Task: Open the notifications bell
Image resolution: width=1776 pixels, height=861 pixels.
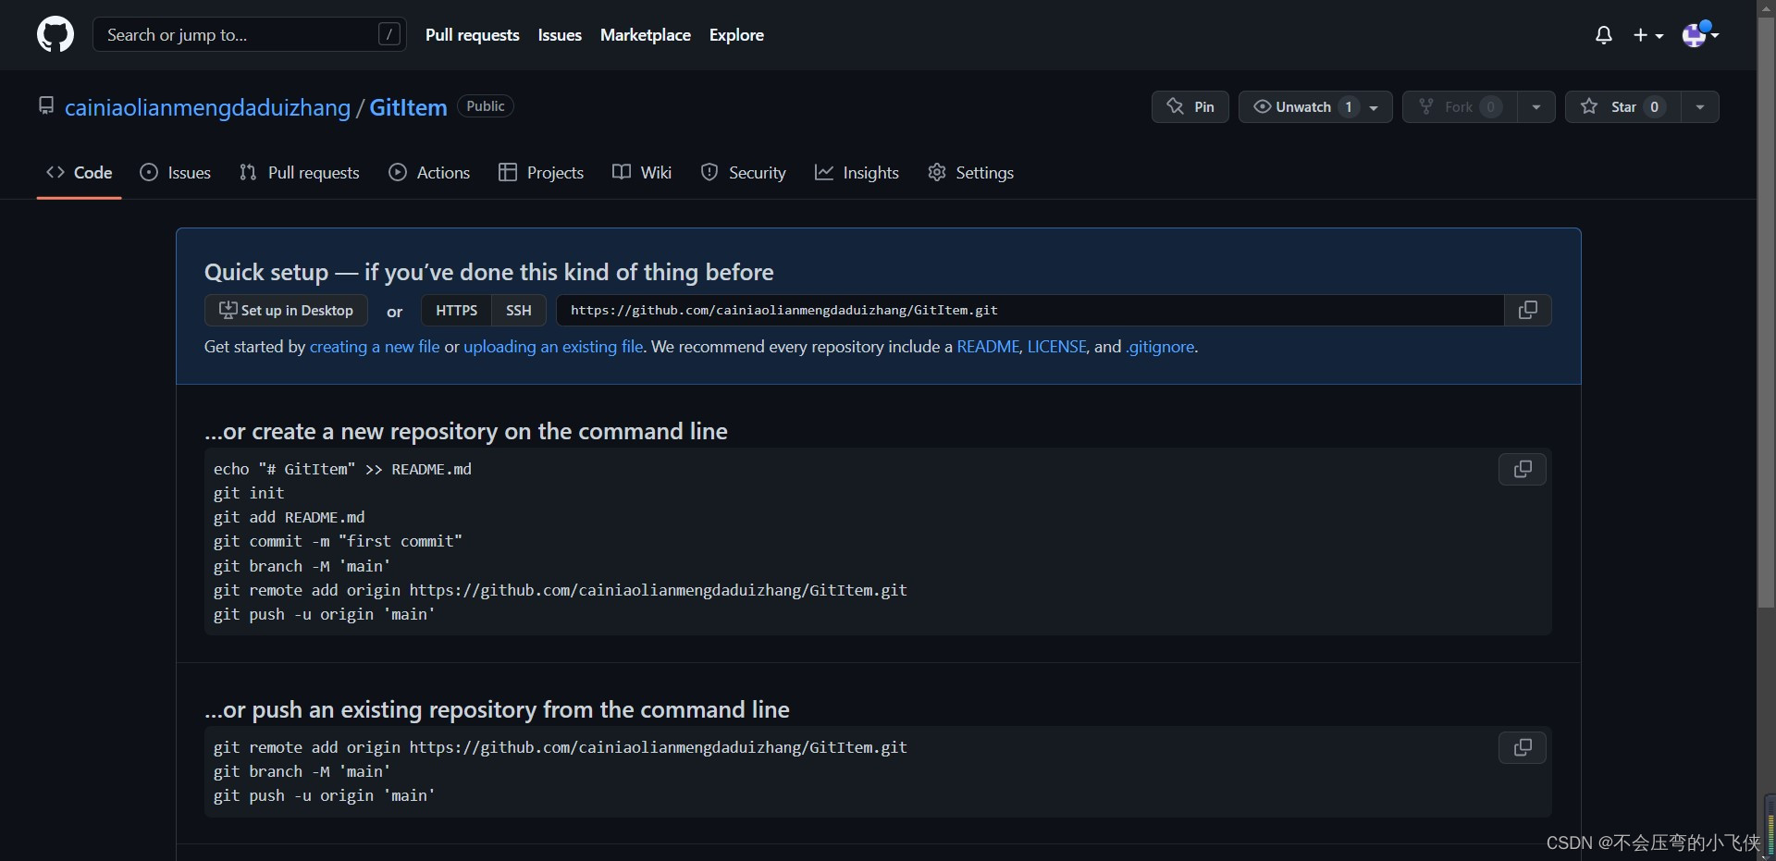Action: point(1604,35)
